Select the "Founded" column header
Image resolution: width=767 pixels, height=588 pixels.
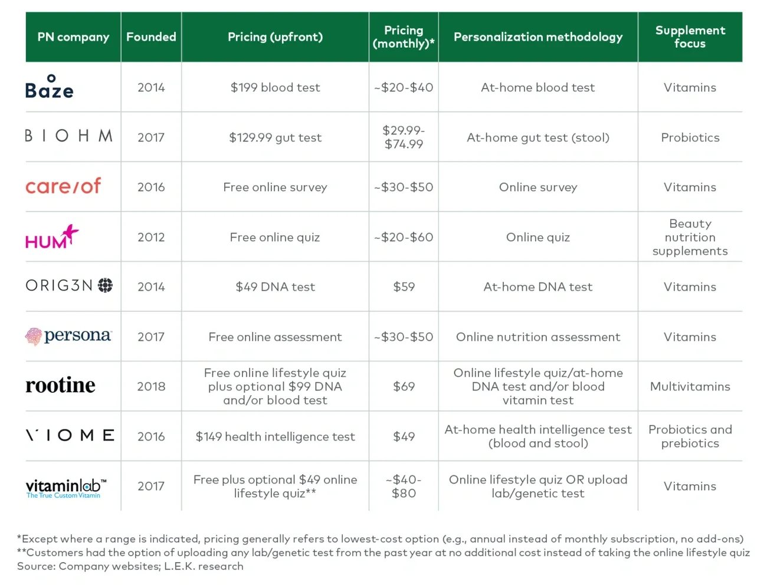[151, 37]
